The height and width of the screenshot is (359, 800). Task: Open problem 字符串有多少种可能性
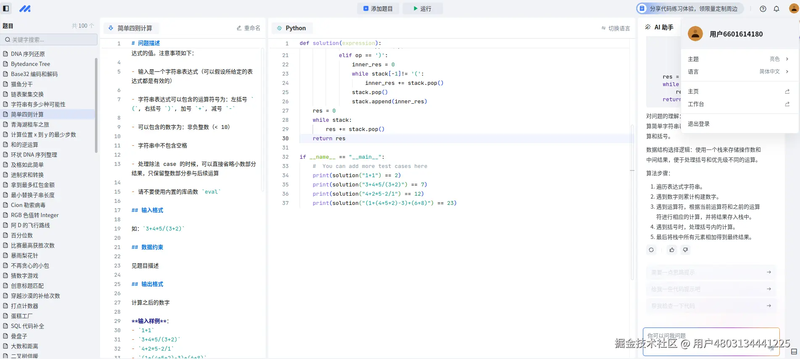click(x=38, y=104)
